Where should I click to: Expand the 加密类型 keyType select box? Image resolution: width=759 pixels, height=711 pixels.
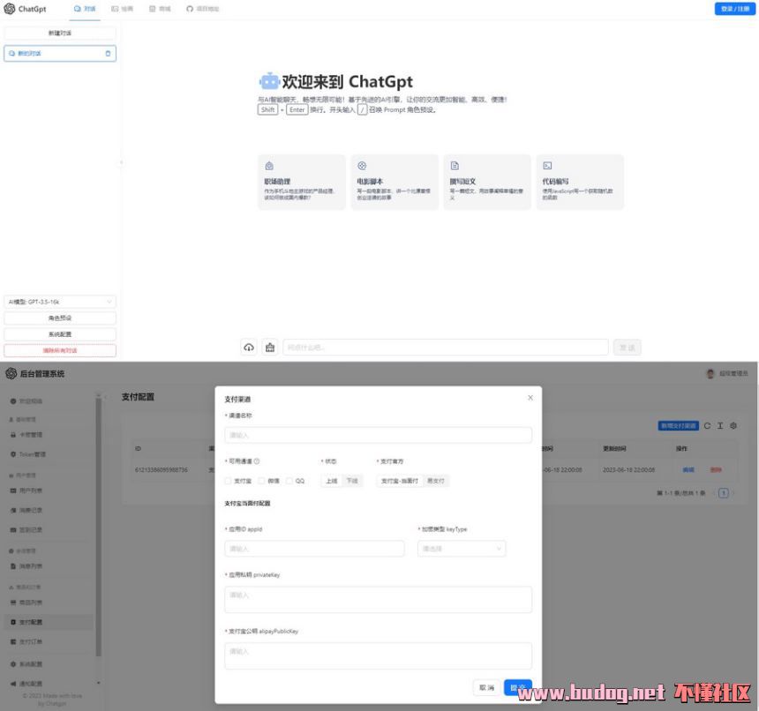[x=462, y=549]
